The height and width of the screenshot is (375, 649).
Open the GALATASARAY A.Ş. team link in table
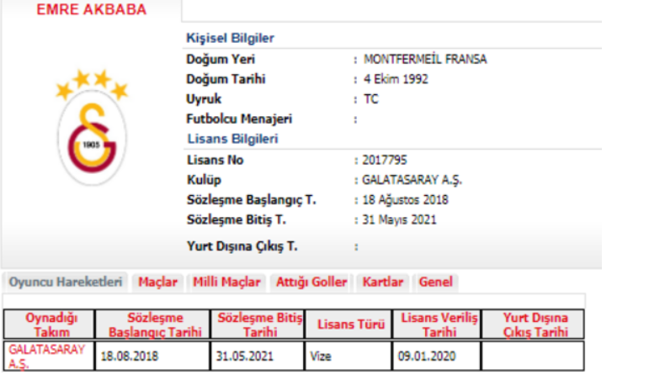pyautogui.click(x=46, y=356)
